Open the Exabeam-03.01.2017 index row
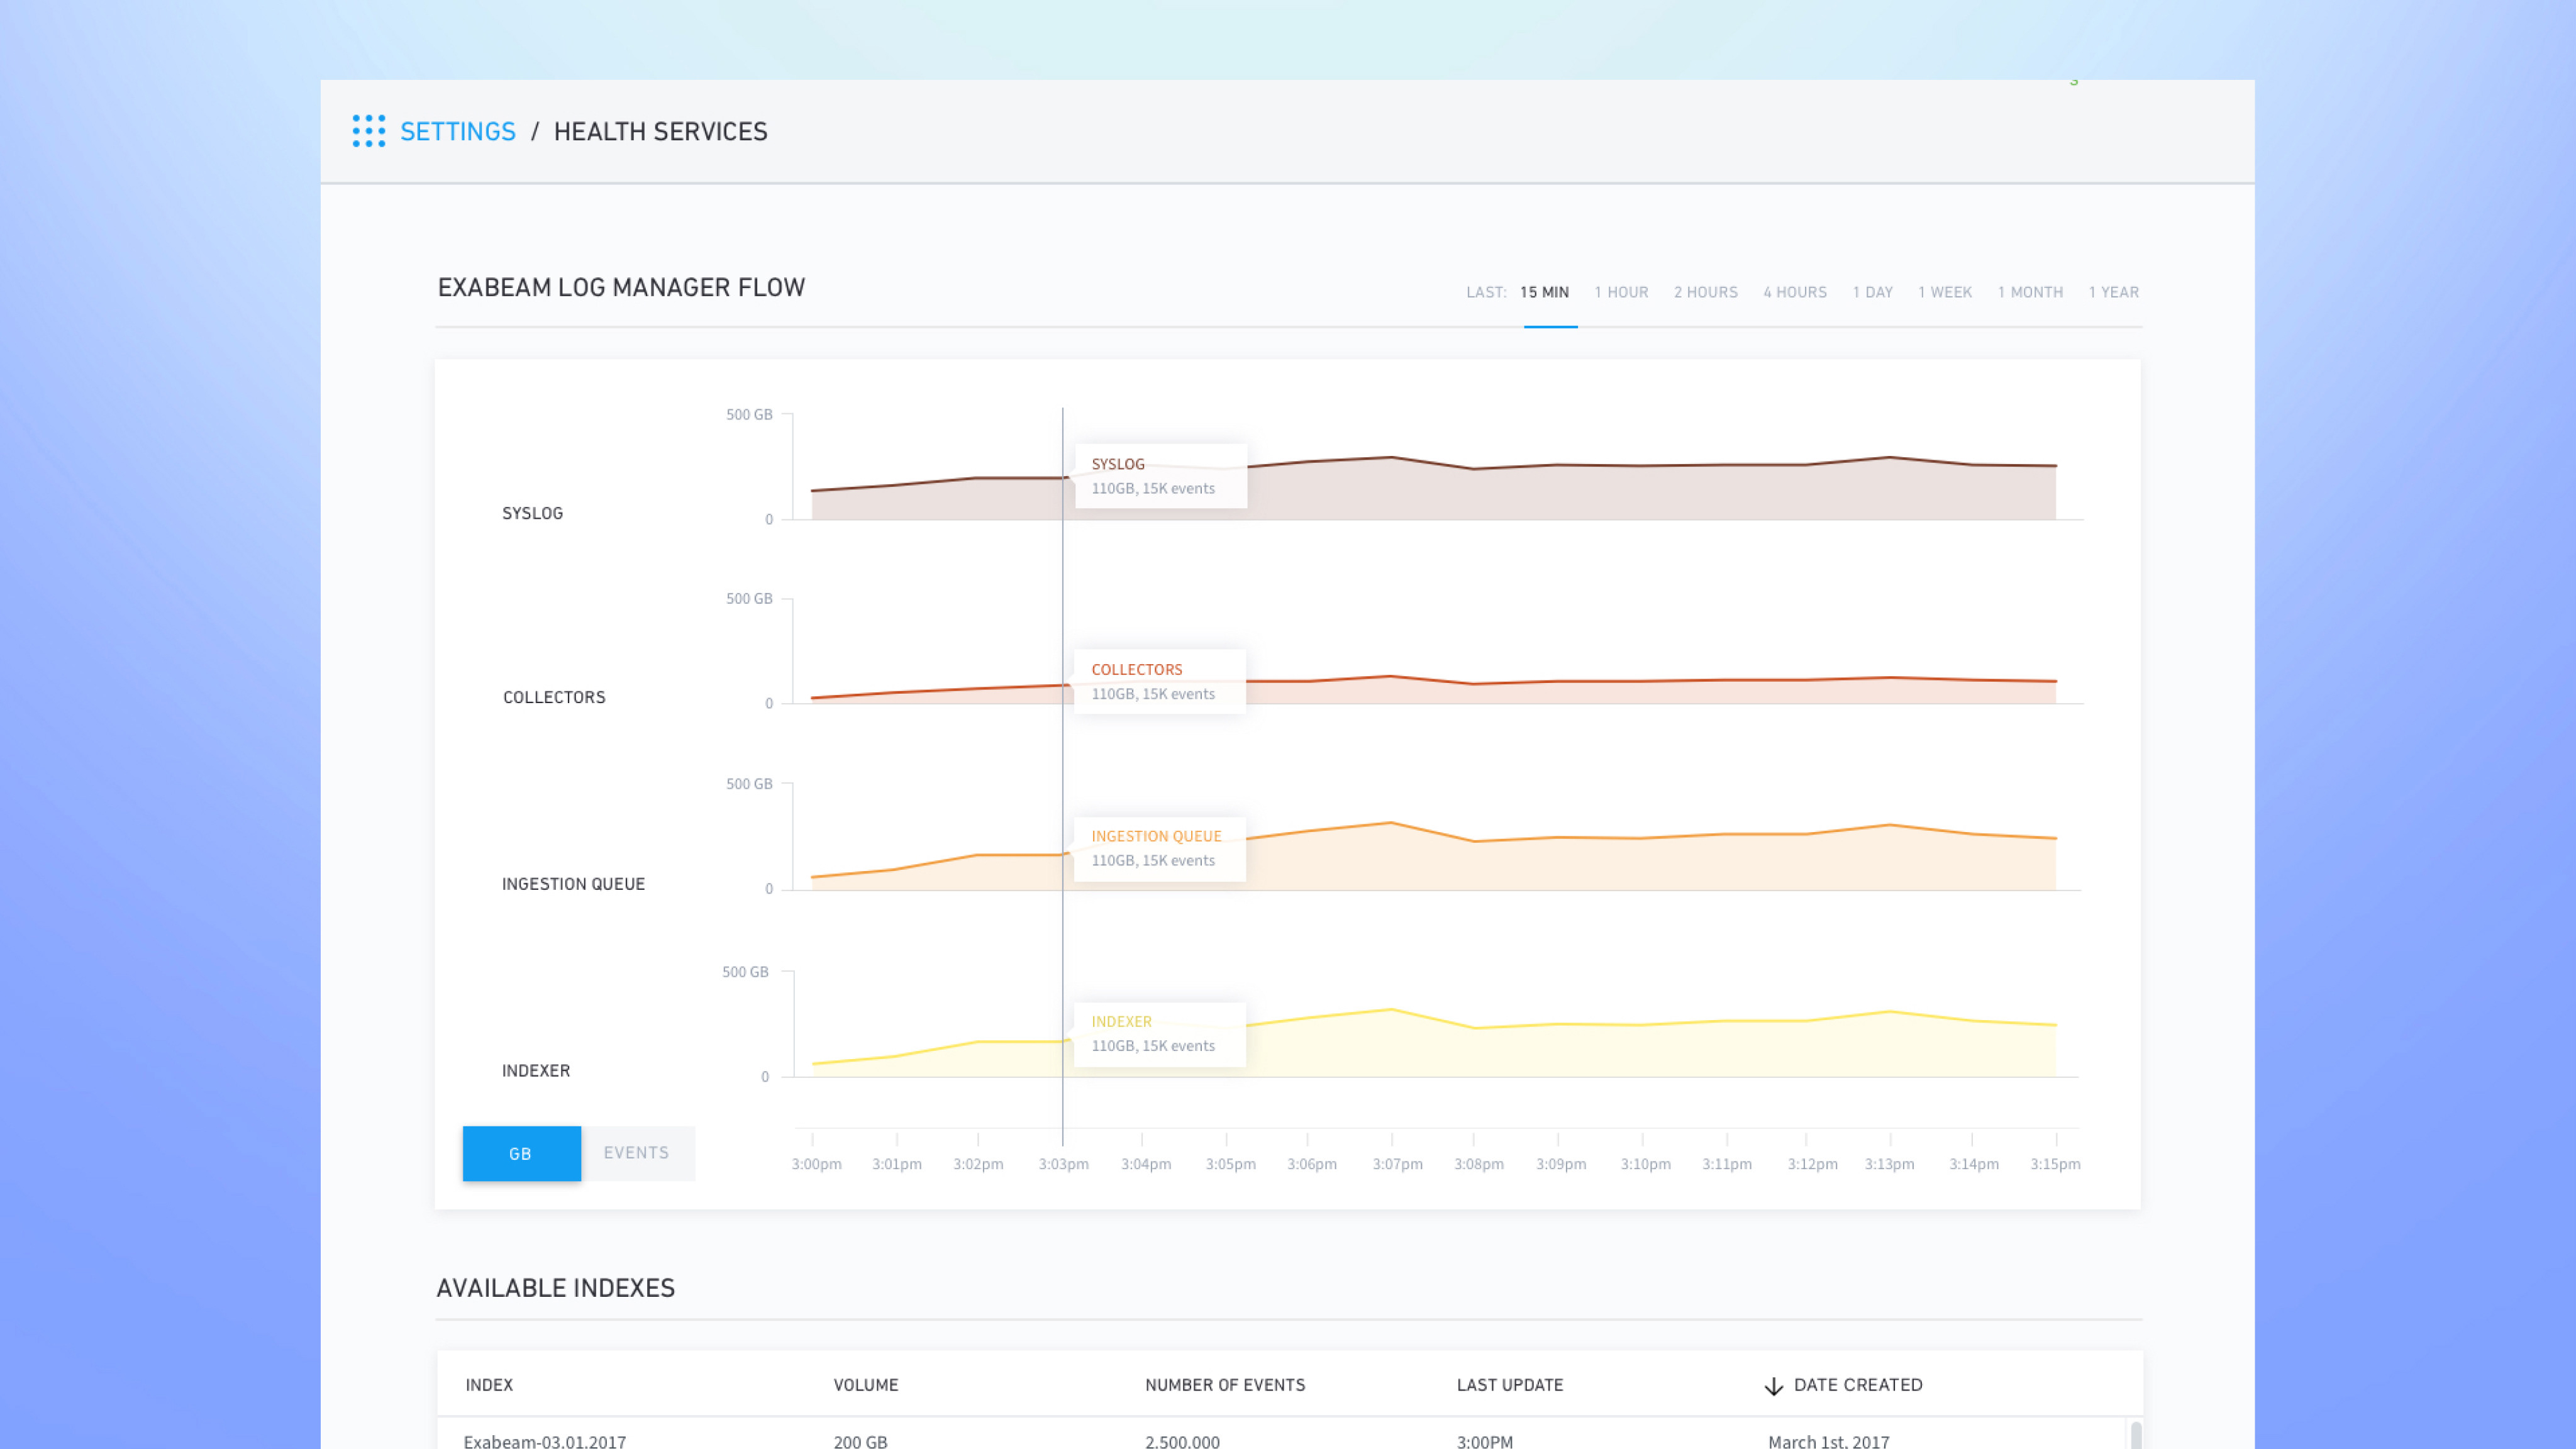This screenshot has height=1449, width=2576. coord(544,1441)
